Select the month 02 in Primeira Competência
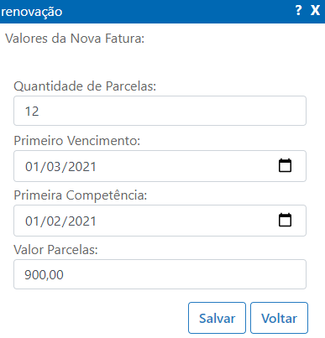The width and height of the screenshot is (325, 338). tap(54, 221)
